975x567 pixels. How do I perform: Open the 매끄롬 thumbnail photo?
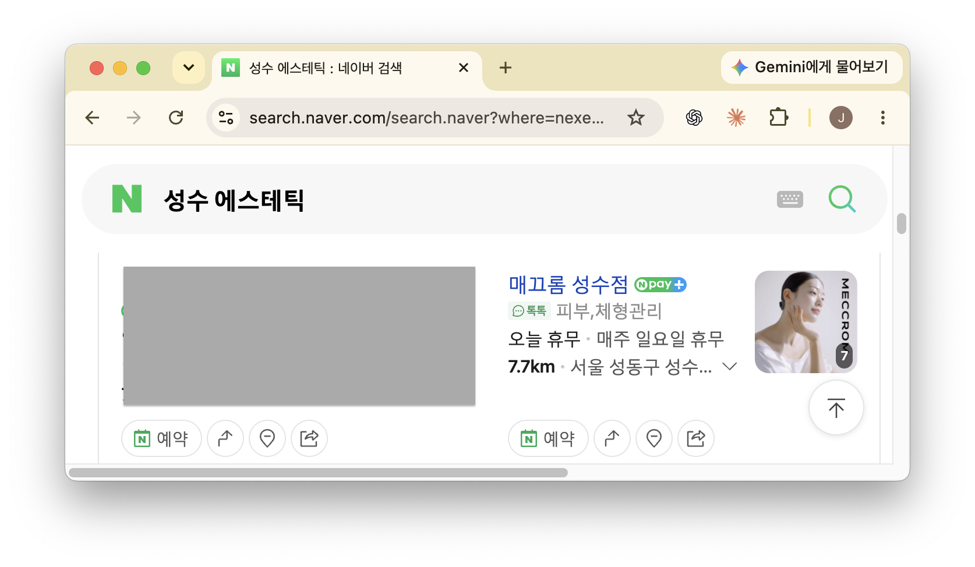tap(806, 322)
